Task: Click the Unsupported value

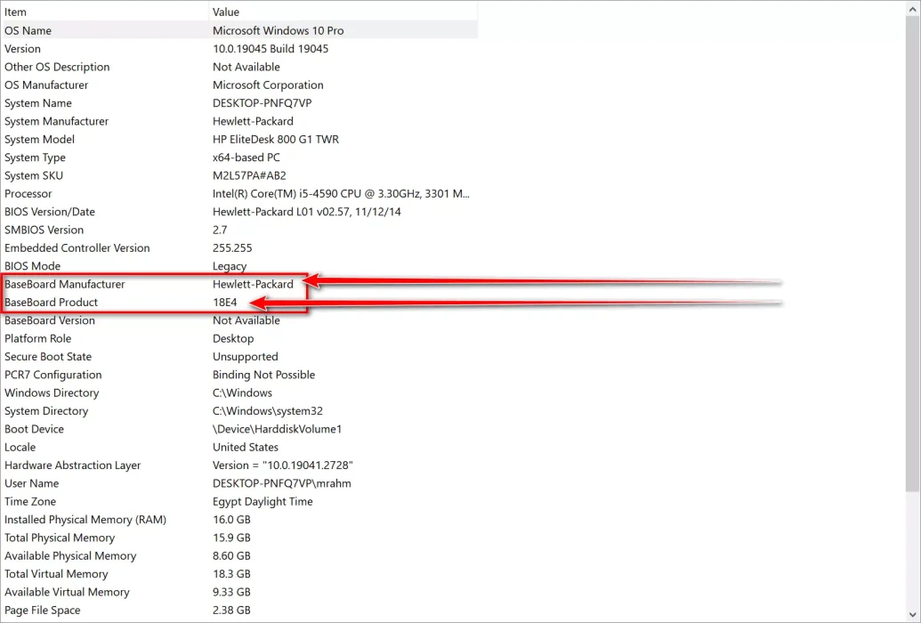Action: click(245, 357)
